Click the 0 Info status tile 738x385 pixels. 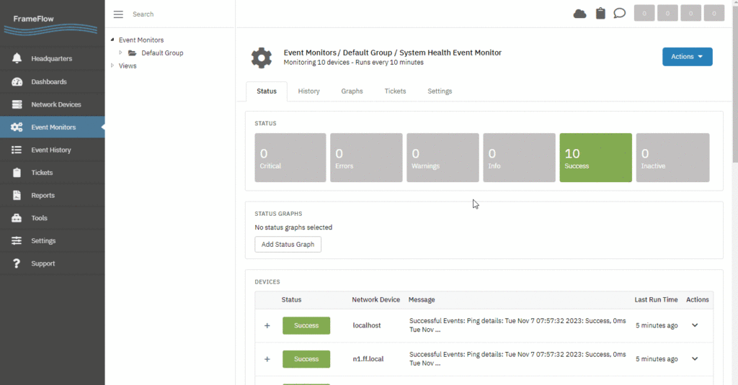click(519, 158)
